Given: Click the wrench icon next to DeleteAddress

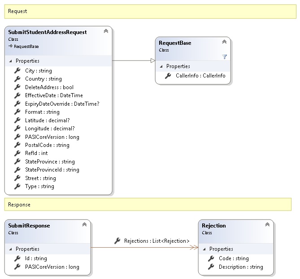Looking at the screenshot, I should [x=17, y=87].
